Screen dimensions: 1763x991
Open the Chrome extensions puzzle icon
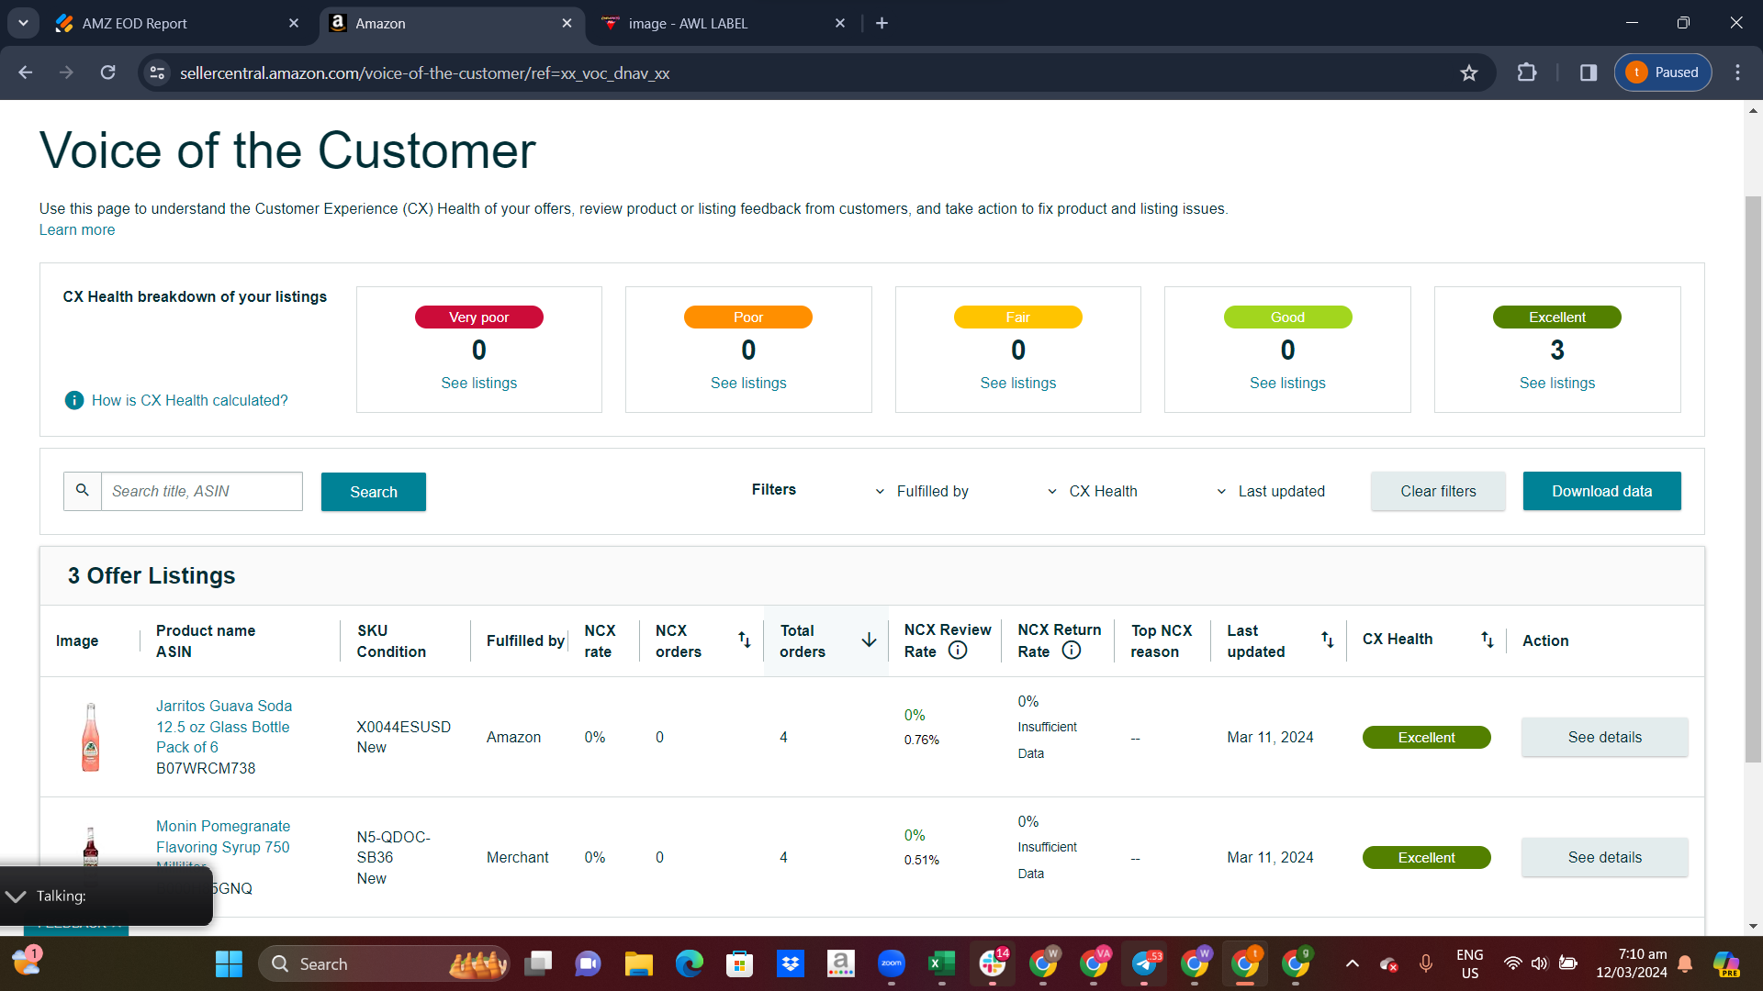click(1527, 72)
